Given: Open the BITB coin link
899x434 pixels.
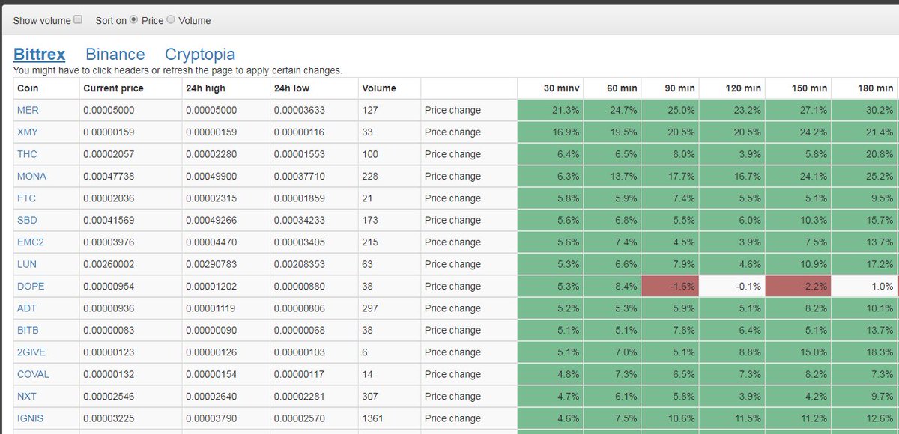Looking at the screenshot, I should coord(28,330).
